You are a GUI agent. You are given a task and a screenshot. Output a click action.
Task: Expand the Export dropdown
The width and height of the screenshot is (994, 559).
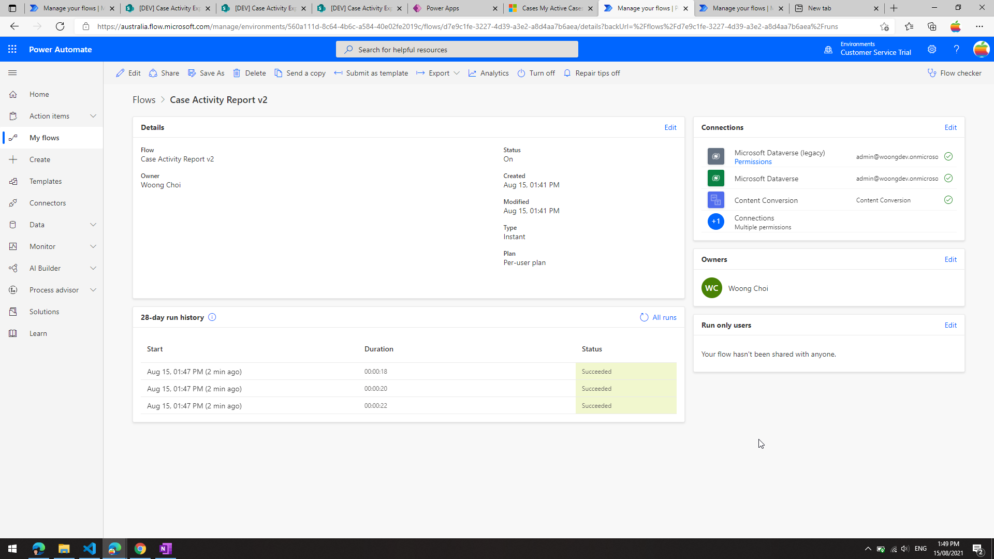[456, 73]
